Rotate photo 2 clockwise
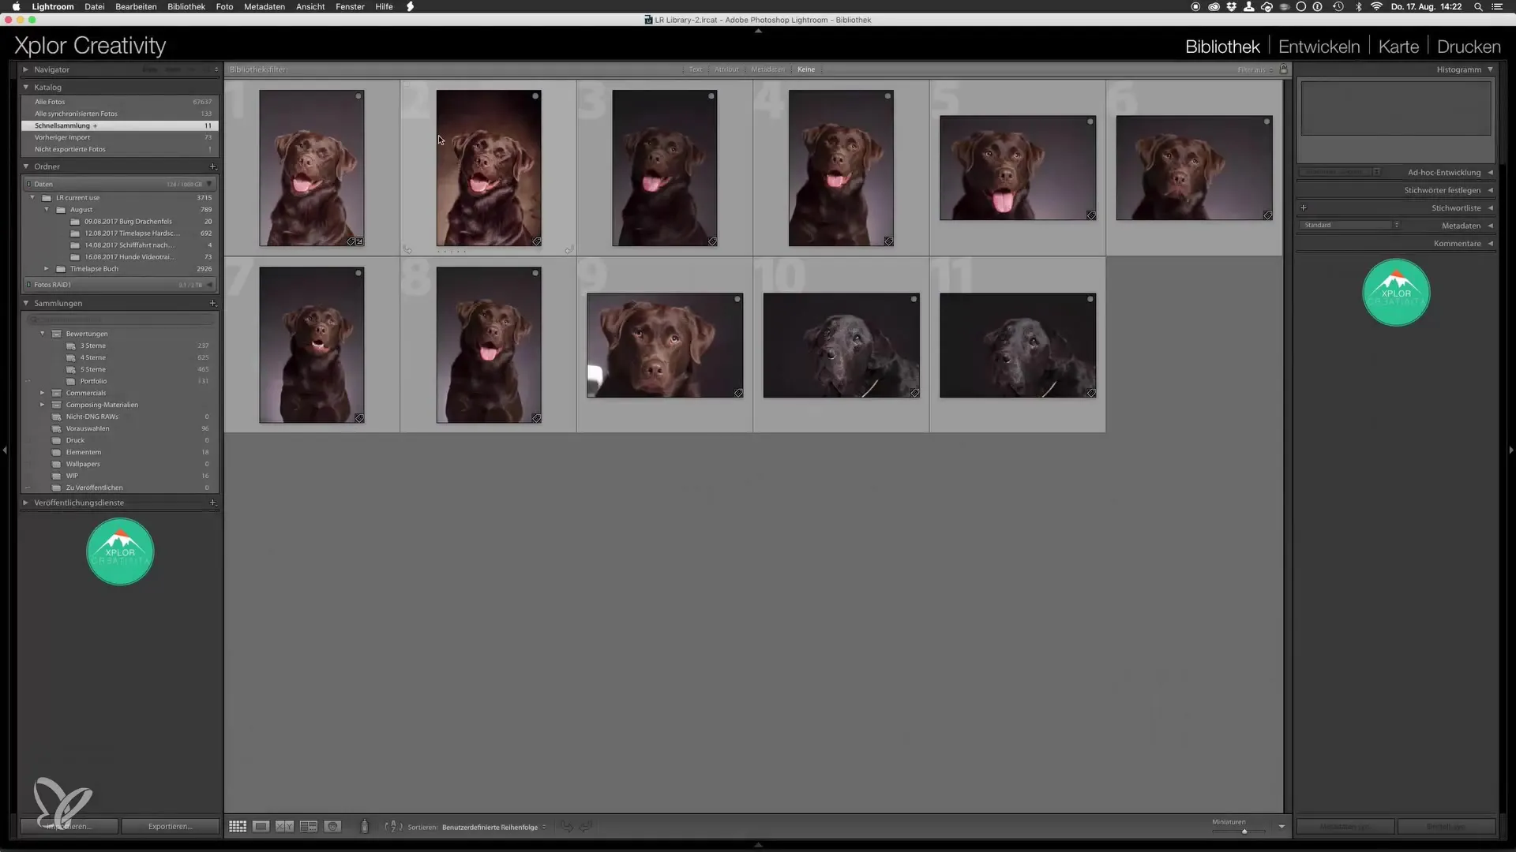Viewport: 1516px width, 852px height. (568, 249)
